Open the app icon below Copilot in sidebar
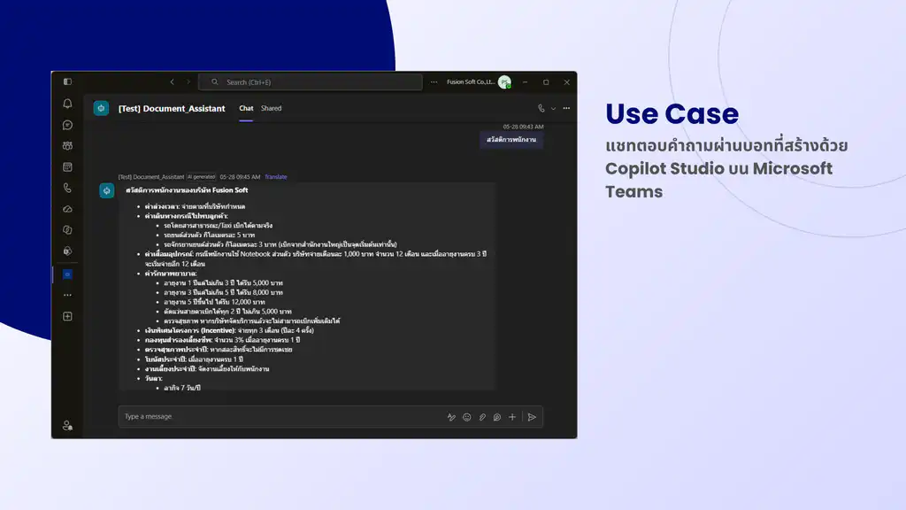 pos(67,251)
